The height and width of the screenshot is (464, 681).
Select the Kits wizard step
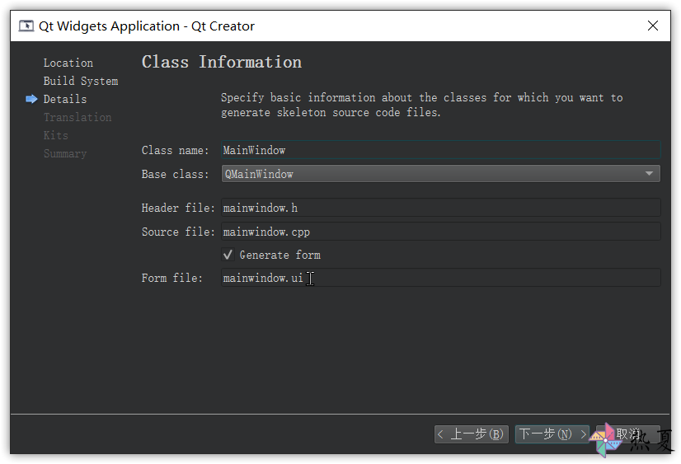(x=55, y=135)
